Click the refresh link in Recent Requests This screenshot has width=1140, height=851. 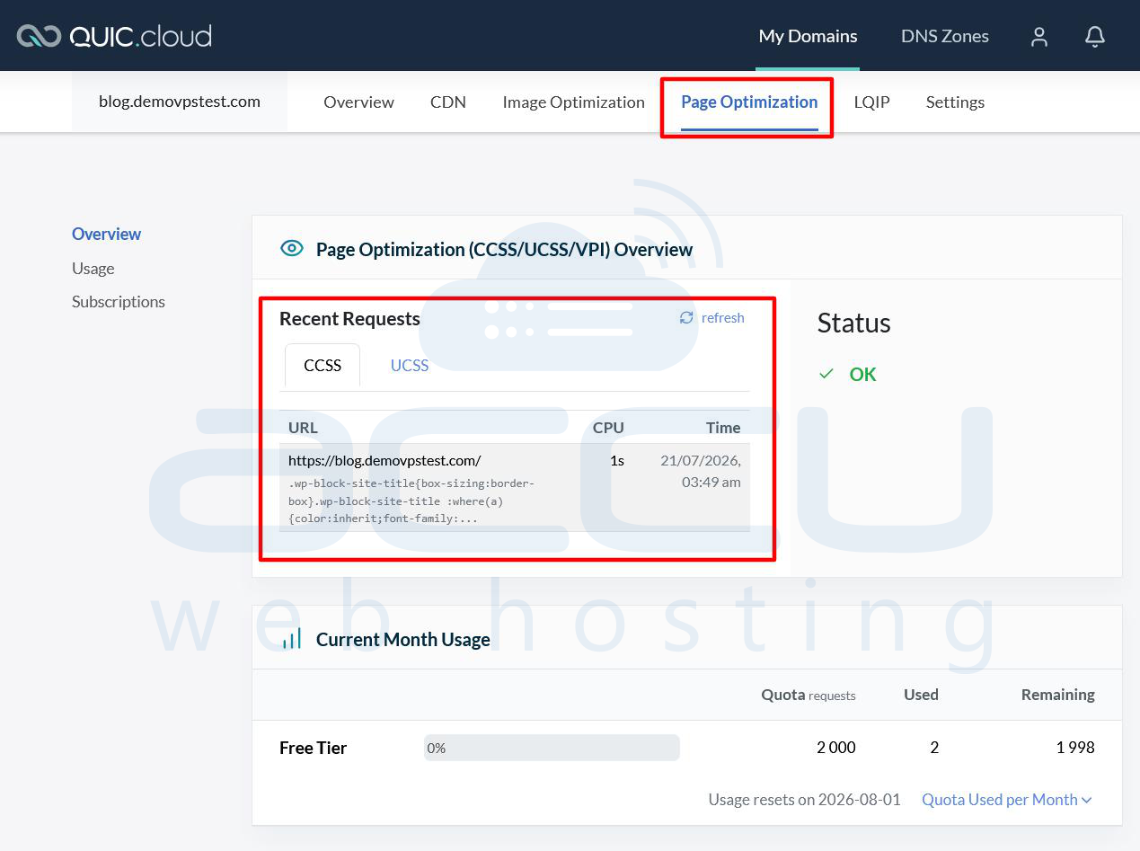point(723,317)
